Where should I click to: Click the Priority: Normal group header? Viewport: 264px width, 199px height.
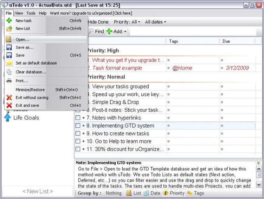click(106, 77)
